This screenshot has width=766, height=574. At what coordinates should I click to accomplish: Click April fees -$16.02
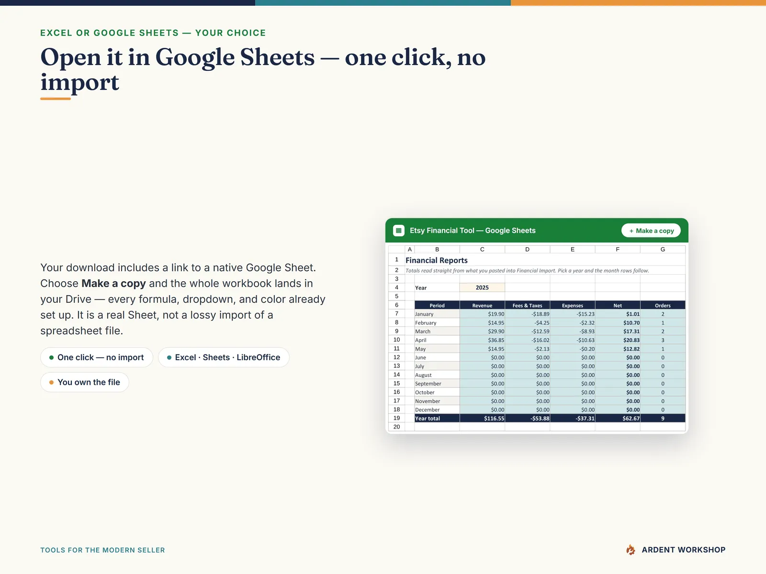[527, 340]
